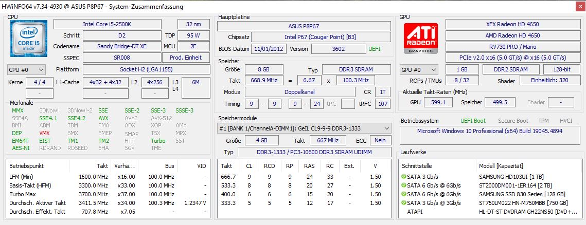Select the LFM (Min) row
The width and height of the screenshot is (586, 225).
click(x=108, y=177)
